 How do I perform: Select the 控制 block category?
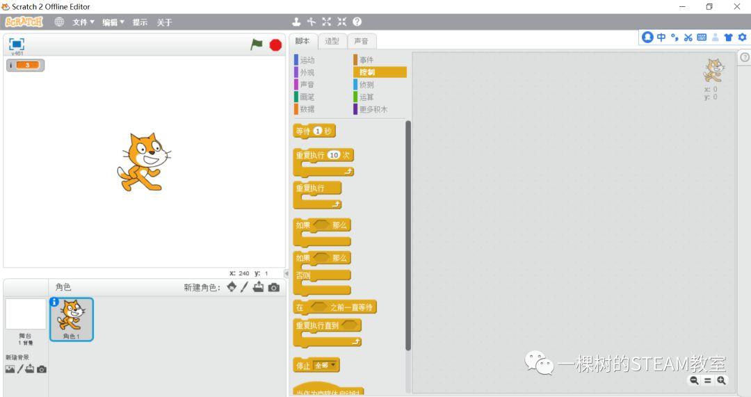[x=380, y=72]
